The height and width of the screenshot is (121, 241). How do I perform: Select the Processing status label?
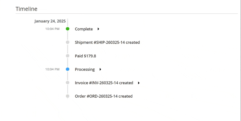click(85, 69)
